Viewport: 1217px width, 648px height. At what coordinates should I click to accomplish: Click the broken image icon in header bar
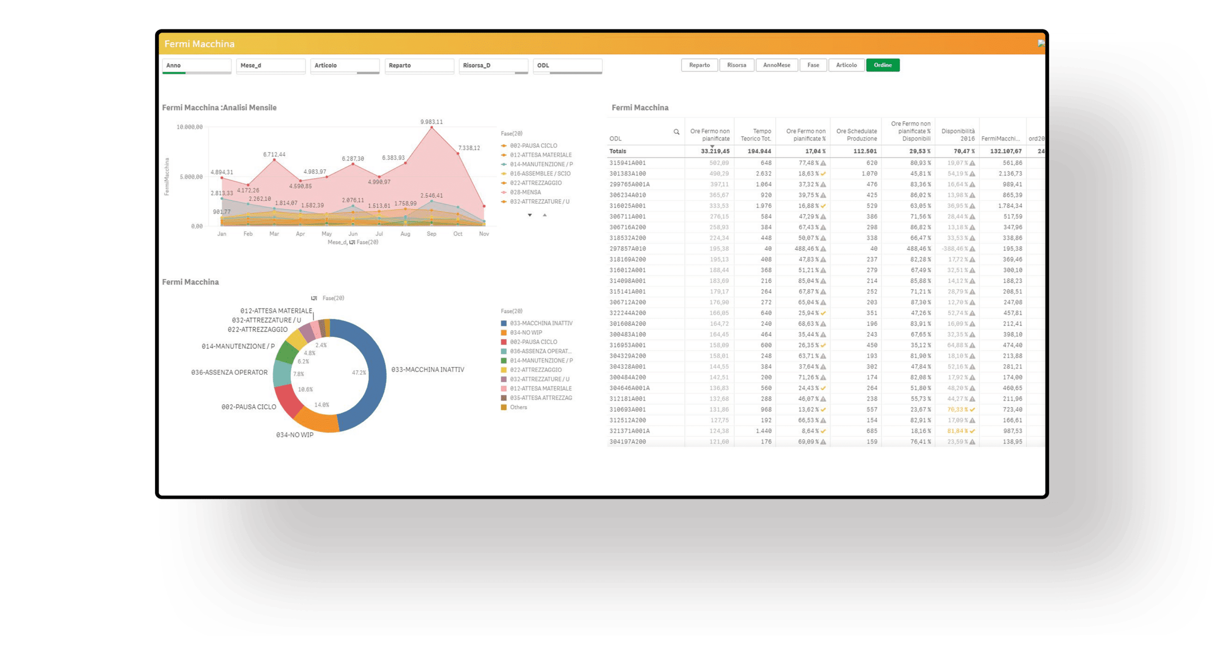click(x=1041, y=43)
